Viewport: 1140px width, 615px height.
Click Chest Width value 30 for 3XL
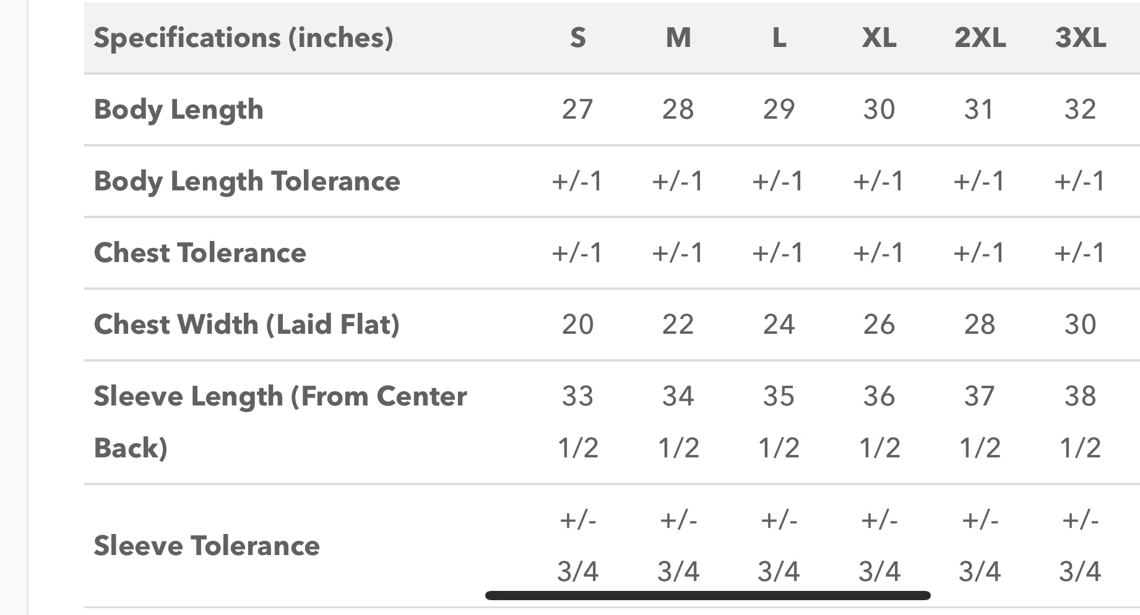tap(1081, 324)
